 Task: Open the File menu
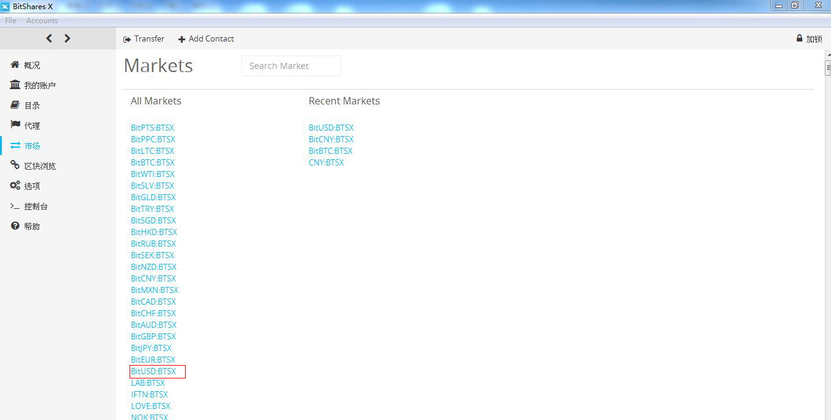click(x=10, y=21)
